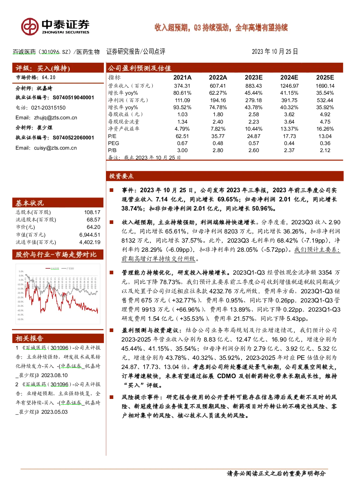Click the 2025E column header

[x=325, y=77]
